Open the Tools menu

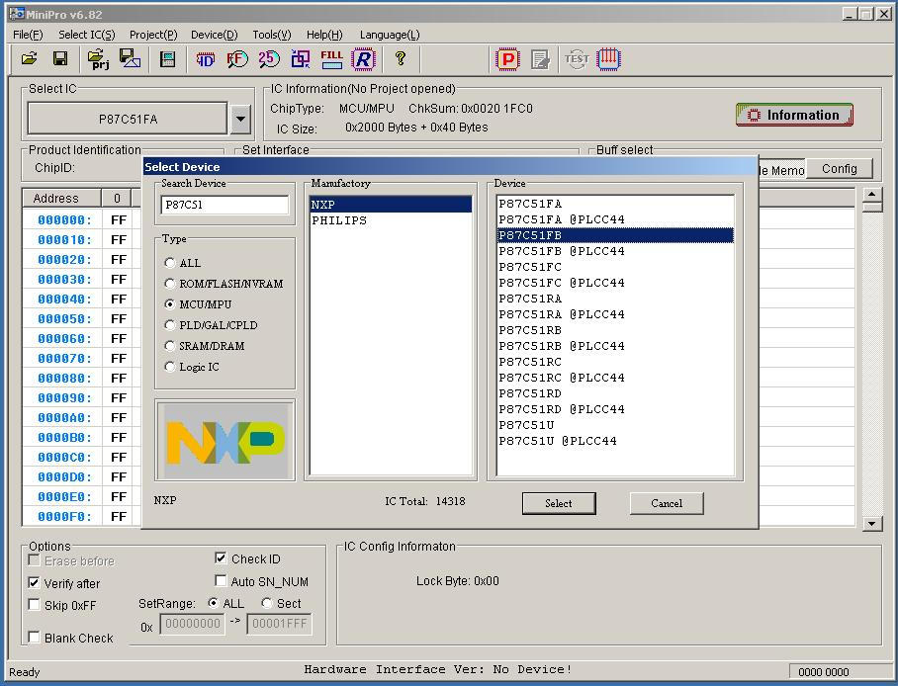(x=272, y=35)
